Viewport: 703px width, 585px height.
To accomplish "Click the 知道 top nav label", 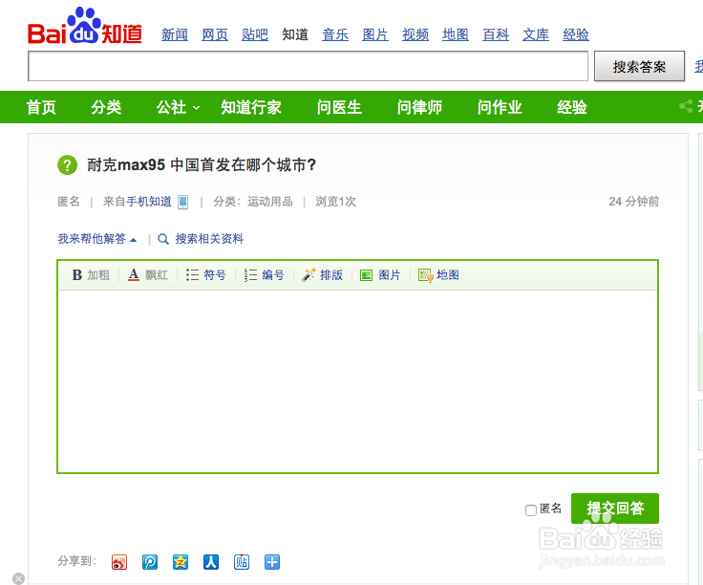I will click(295, 34).
